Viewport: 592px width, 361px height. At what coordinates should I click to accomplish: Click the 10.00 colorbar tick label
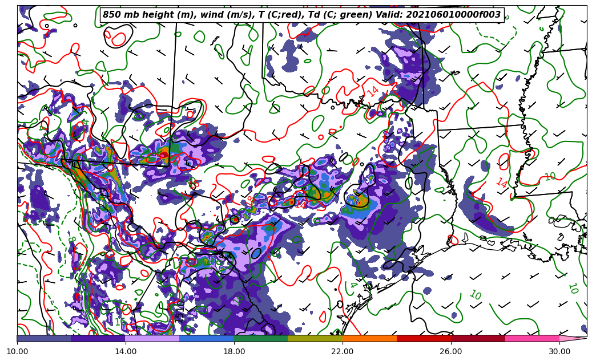coord(17,351)
